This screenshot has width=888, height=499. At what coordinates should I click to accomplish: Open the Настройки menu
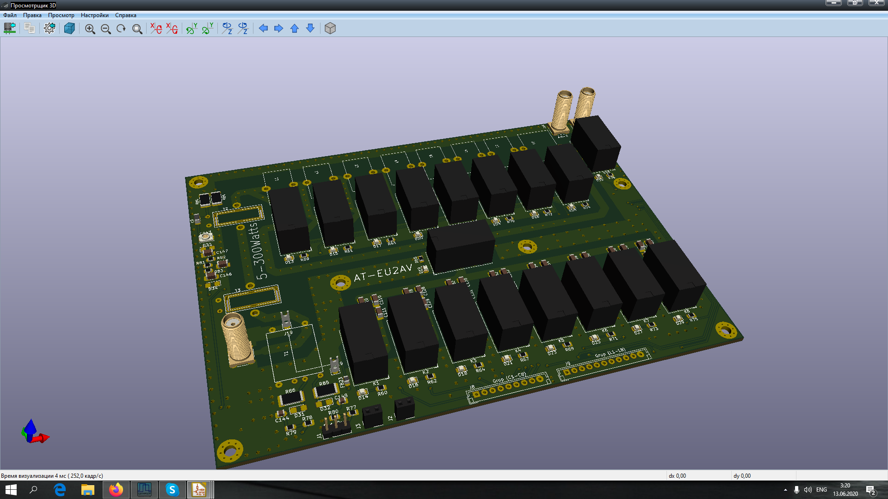pos(94,15)
